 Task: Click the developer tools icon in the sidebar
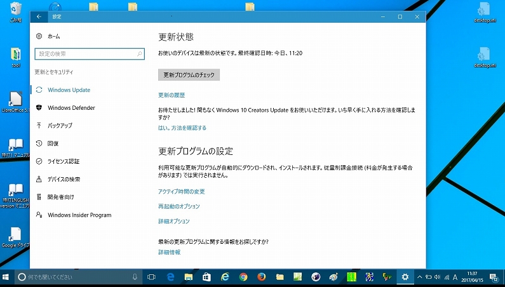tap(39, 197)
